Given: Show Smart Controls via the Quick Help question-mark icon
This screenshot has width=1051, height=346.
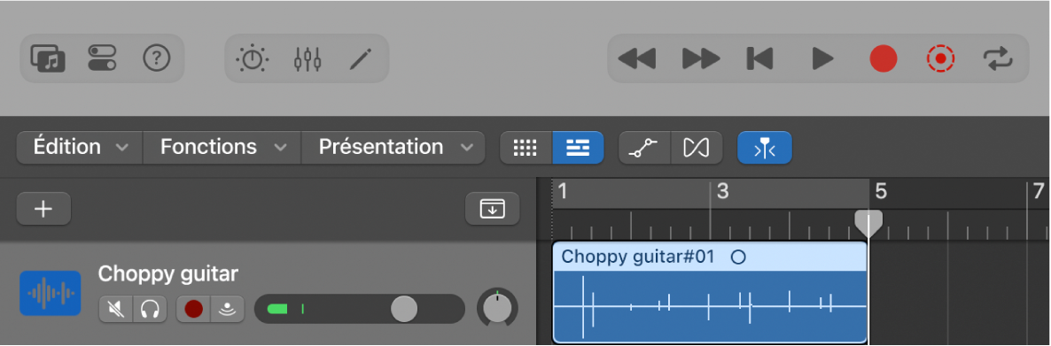Looking at the screenshot, I should (x=157, y=59).
